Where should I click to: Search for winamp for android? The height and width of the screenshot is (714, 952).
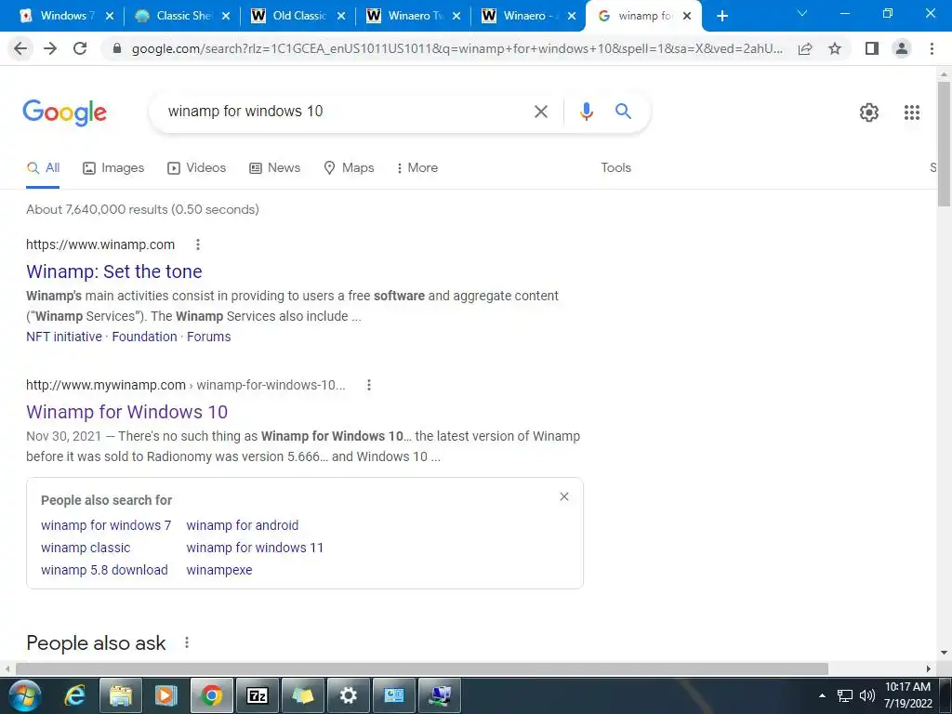click(x=243, y=525)
